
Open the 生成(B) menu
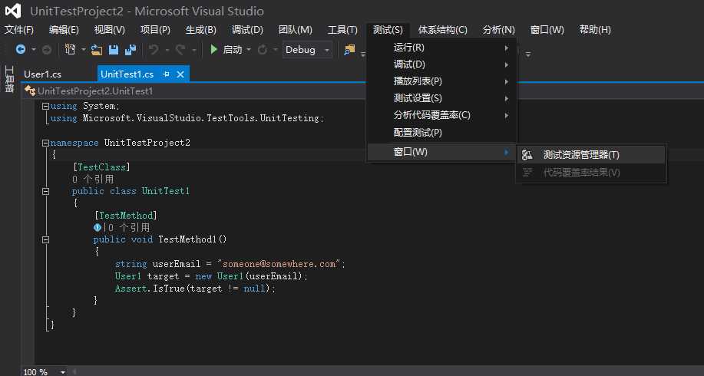click(201, 30)
